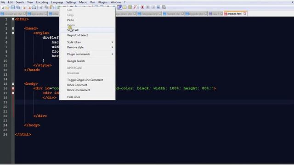Click Delete in the context menu

pos(87,25)
